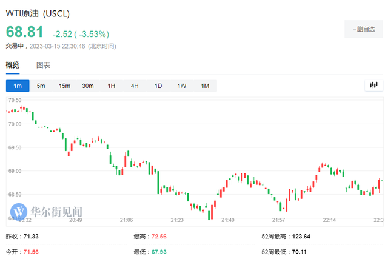Viewport: 388px width, 259px height.
Task: Switch to the 图表 tab
Action: (43, 65)
